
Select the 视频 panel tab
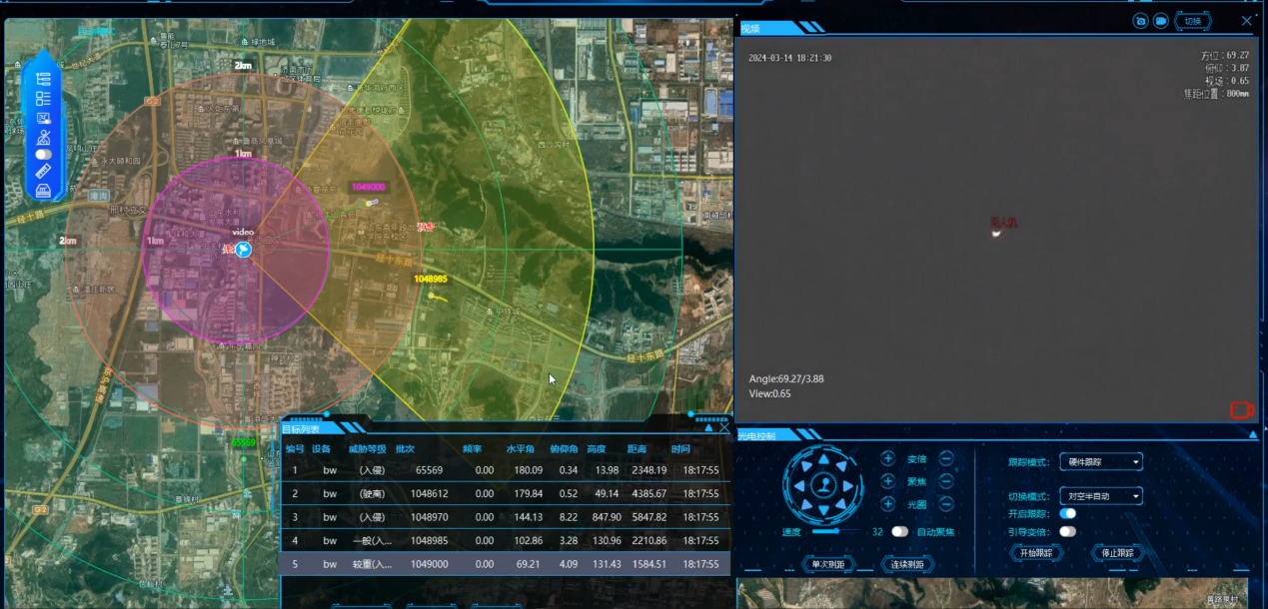click(x=750, y=28)
